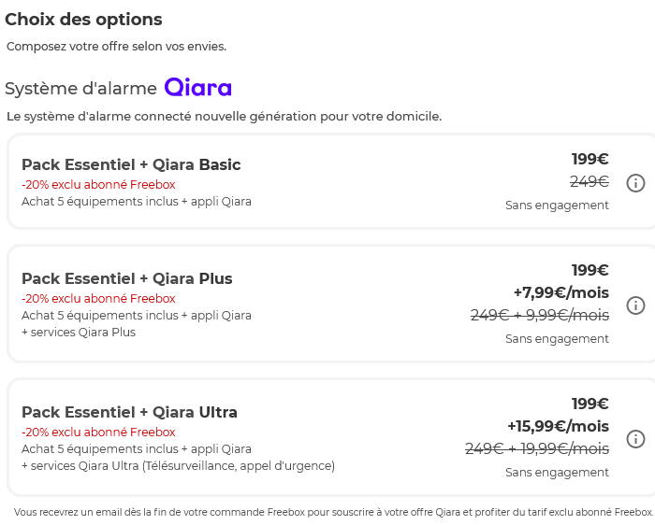655x525 pixels.
Task: Click the Télésurveillance services line in Ultra card
Action: click(x=178, y=466)
